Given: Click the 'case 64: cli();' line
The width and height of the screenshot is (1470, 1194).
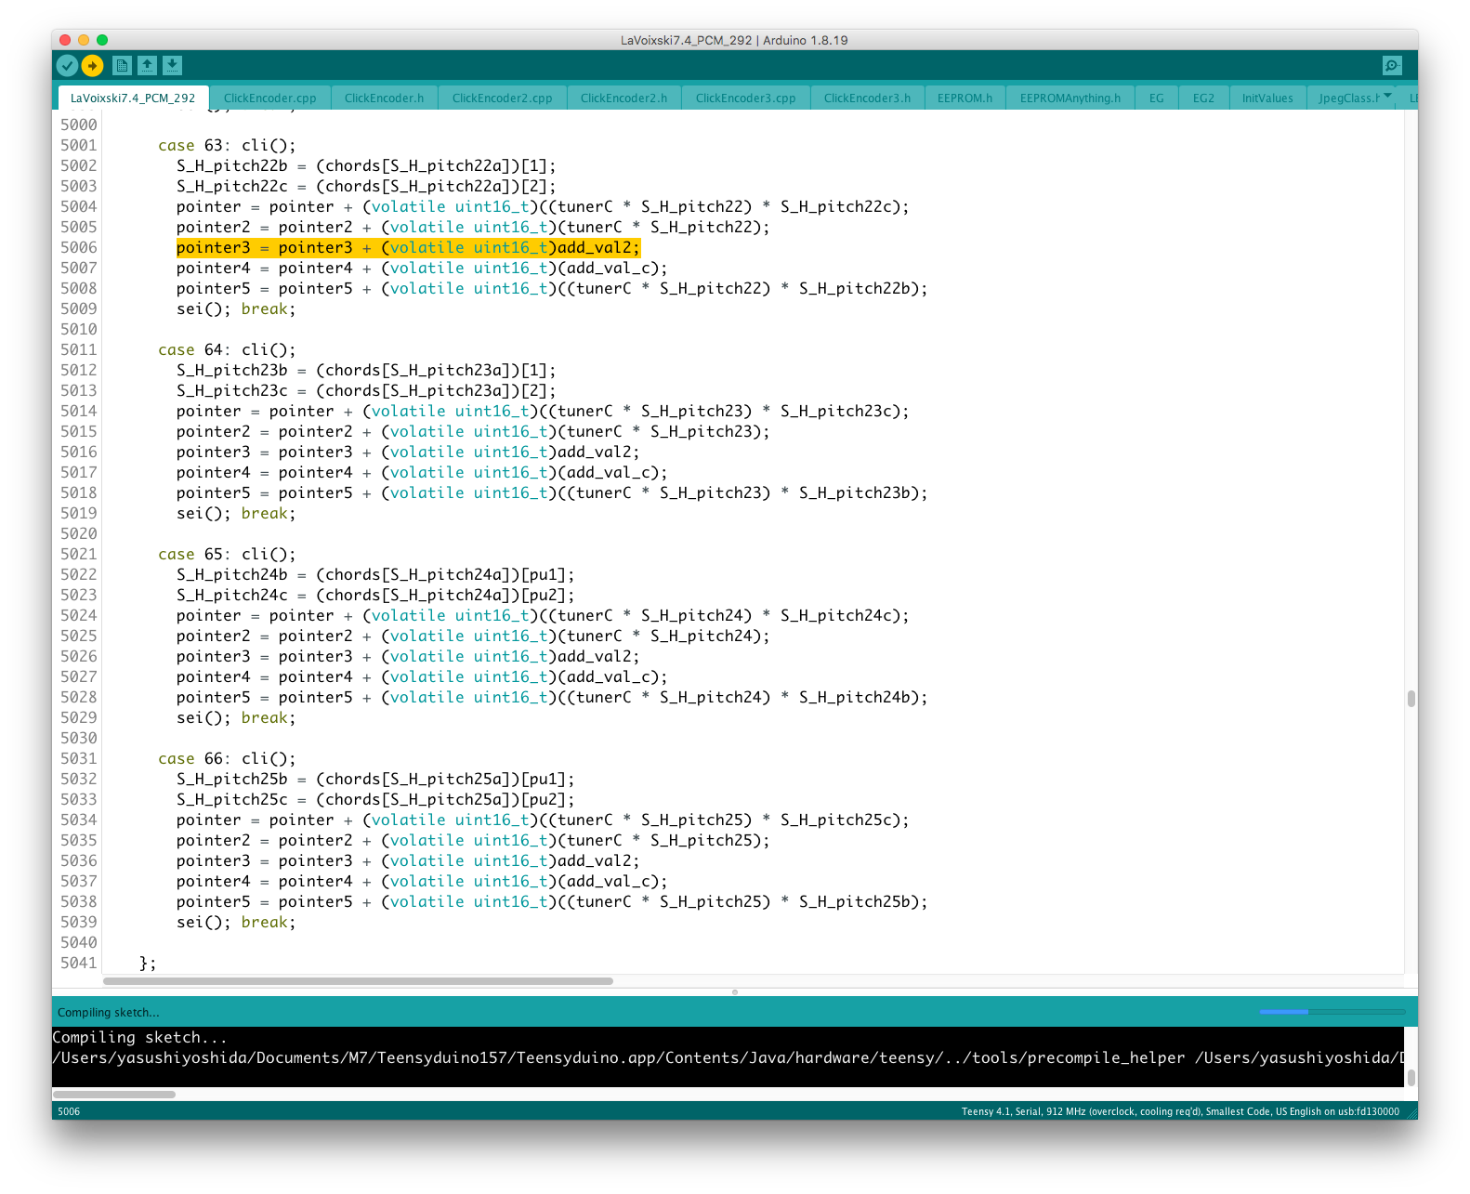Looking at the screenshot, I should (227, 349).
